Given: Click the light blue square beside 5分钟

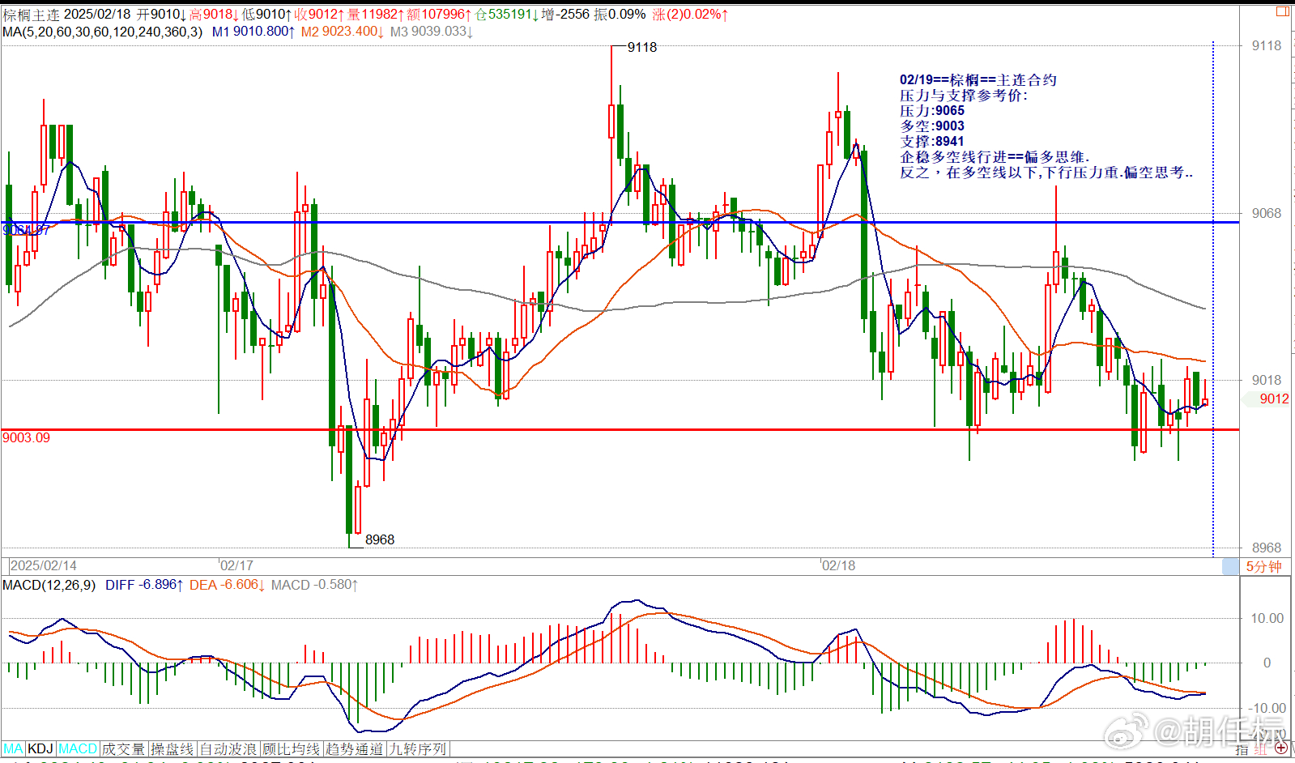Looking at the screenshot, I should [x=1230, y=566].
